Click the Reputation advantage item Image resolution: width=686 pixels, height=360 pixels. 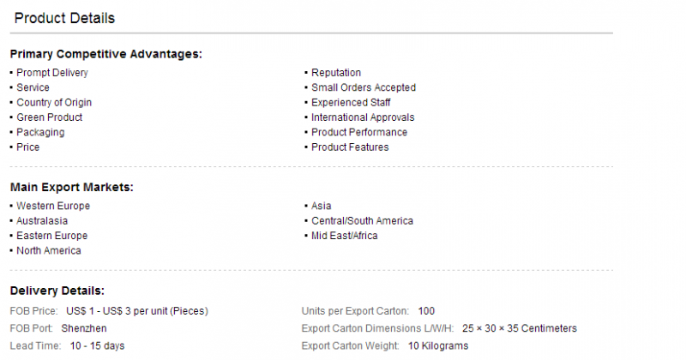click(x=336, y=73)
